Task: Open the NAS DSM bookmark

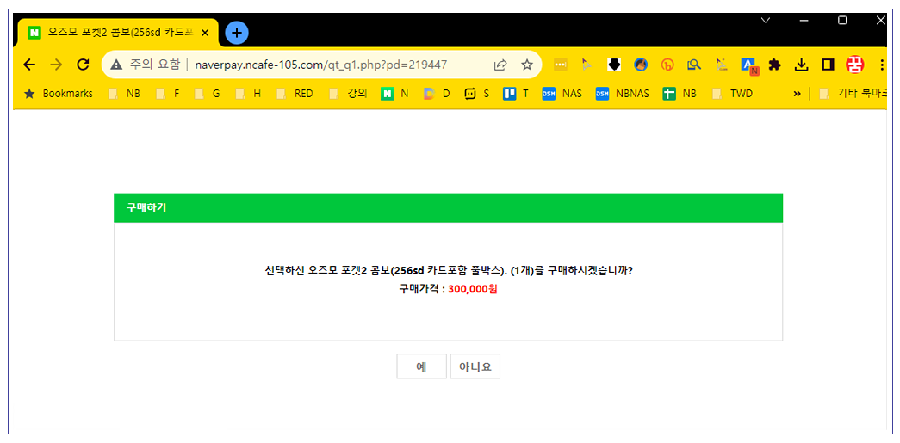Action: 562,94
